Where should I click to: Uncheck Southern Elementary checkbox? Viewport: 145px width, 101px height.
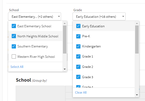click(x=14, y=46)
